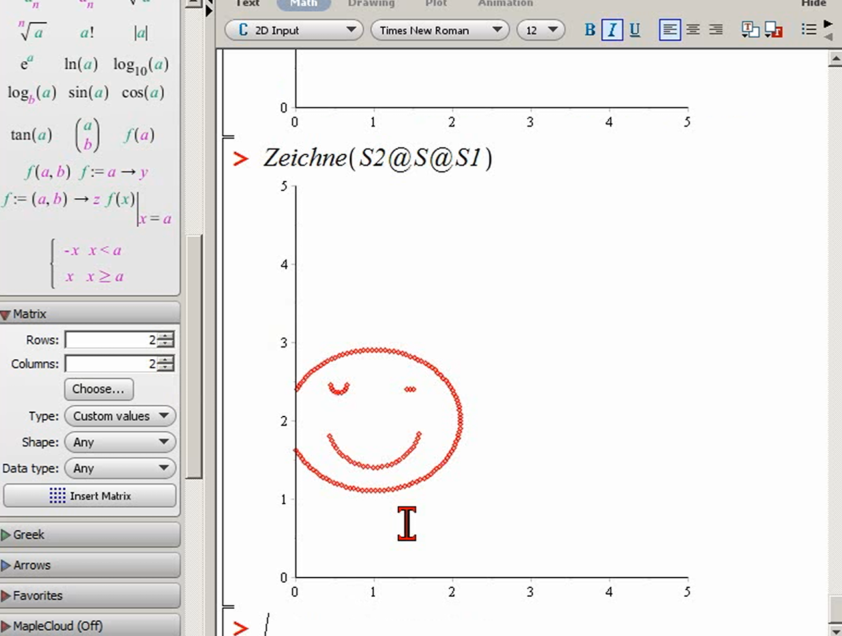Insert the evaluate f(x) at x=a template

click(x=139, y=208)
